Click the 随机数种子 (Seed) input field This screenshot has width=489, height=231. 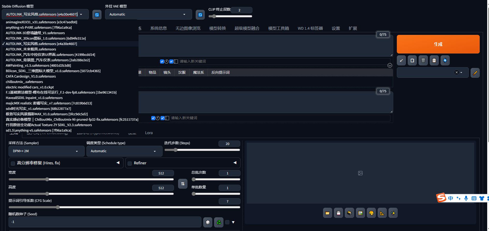tap(105, 222)
